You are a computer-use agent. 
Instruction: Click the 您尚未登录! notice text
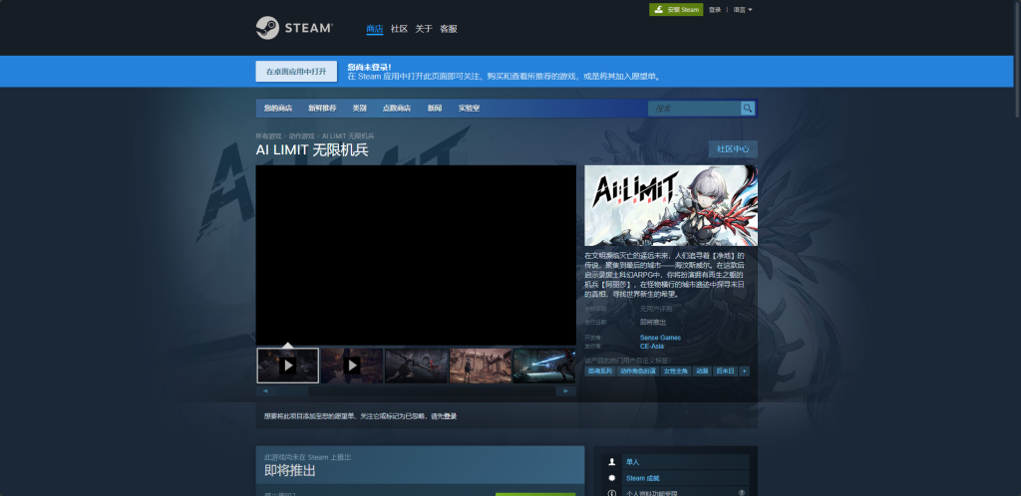pyautogui.click(x=369, y=67)
